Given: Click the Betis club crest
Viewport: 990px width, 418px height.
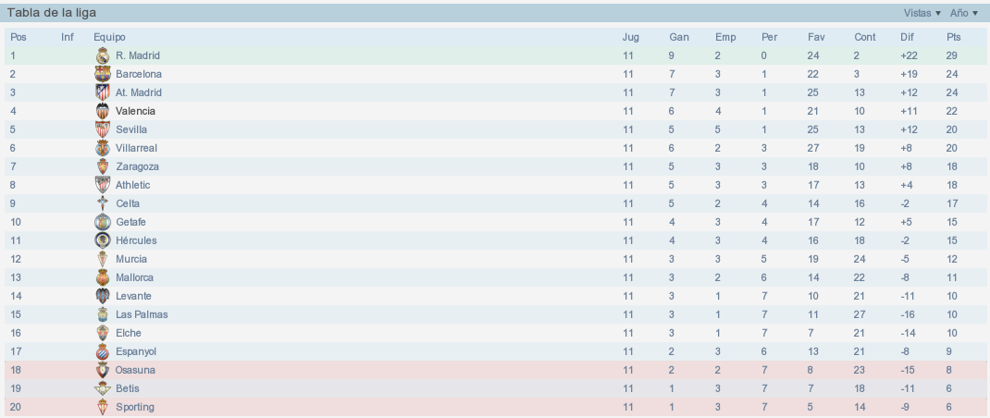Looking at the screenshot, I should click(103, 388).
